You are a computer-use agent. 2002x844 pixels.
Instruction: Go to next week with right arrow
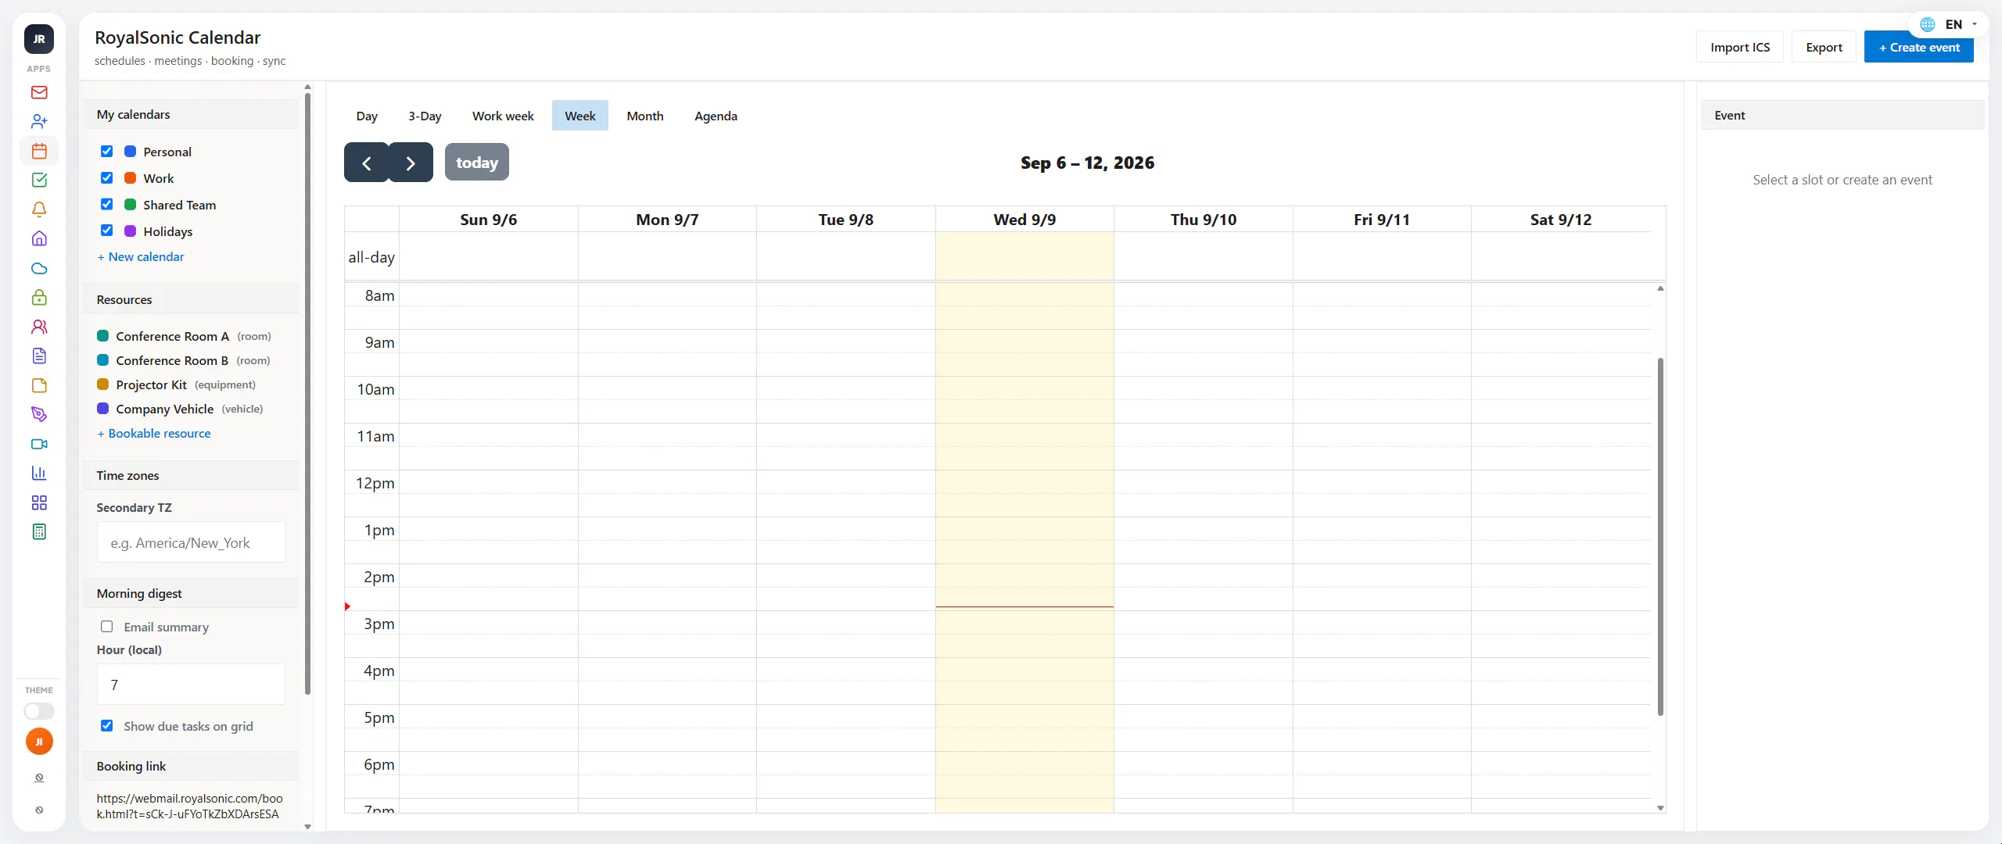[411, 163]
